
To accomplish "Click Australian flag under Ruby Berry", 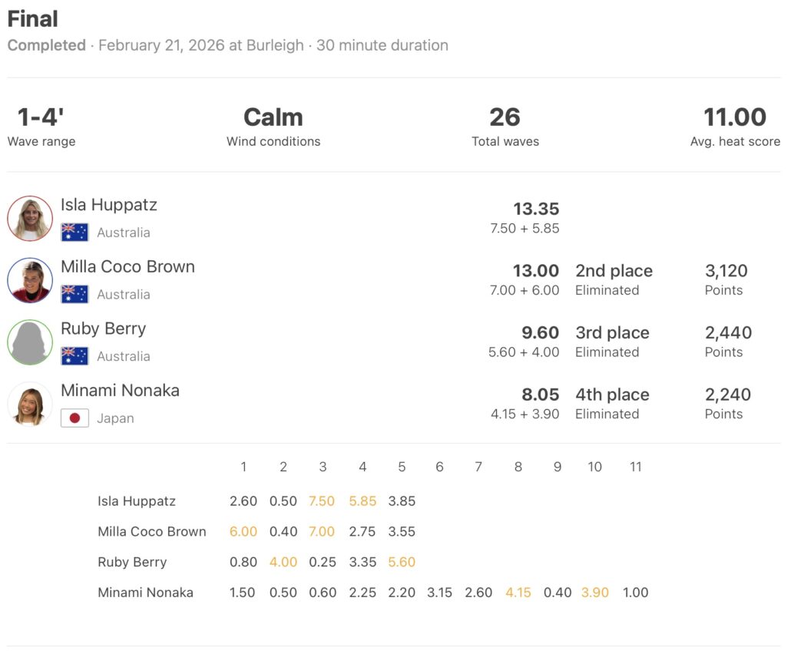I will point(74,356).
